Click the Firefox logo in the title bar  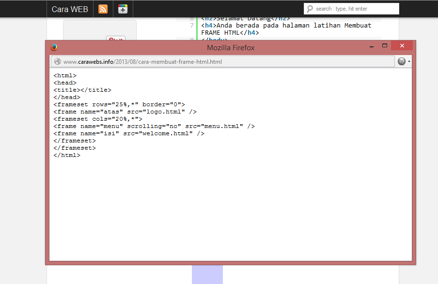pos(54,47)
